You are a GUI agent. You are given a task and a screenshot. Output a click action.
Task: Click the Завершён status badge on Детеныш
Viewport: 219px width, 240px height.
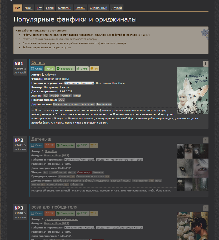coord(65,145)
